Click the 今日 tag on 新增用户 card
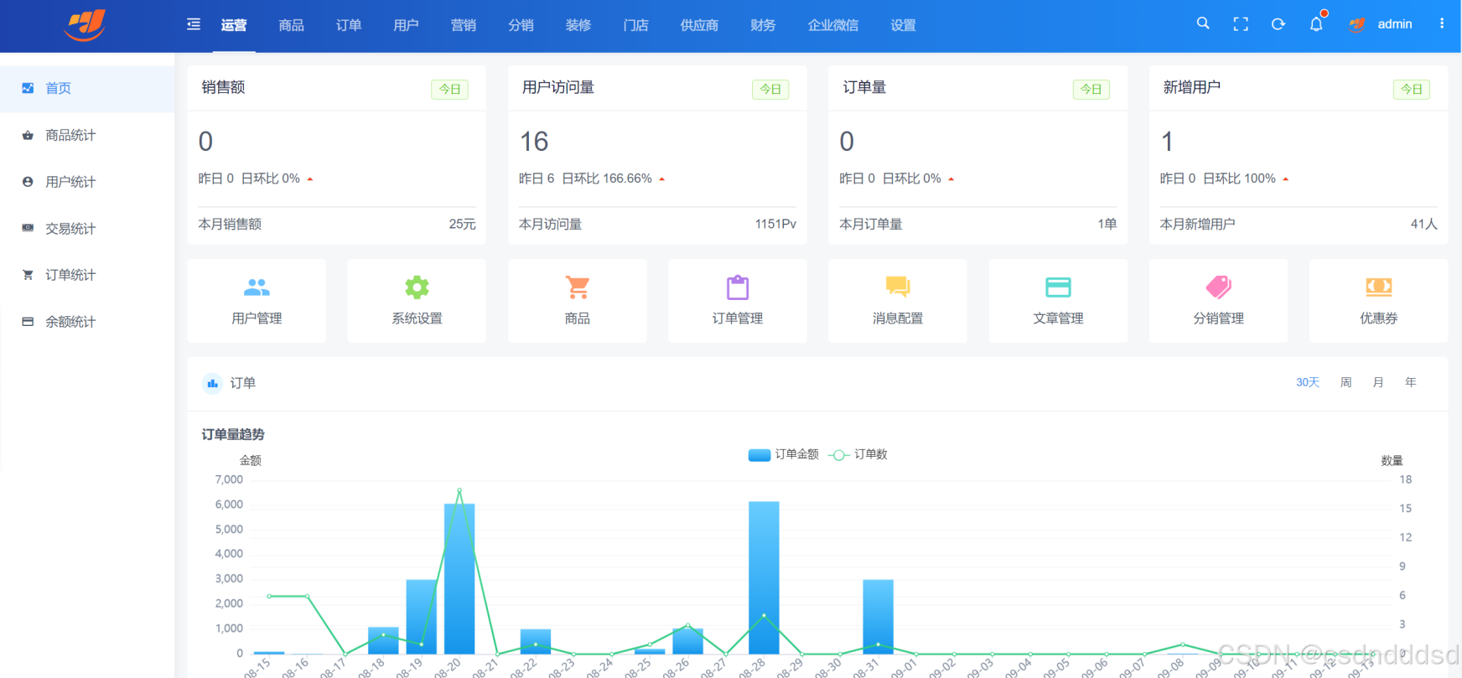The width and height of the screenshot is (1462, 678). pos(1412,89)
